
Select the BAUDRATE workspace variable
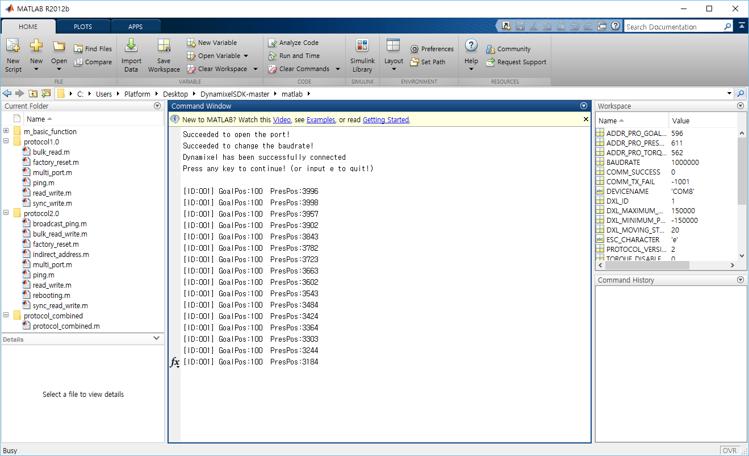(623, 162)
